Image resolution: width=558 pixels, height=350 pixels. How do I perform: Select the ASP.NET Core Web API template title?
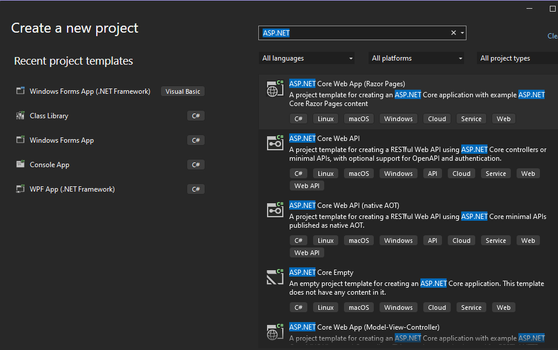click(x=324, y=139)
